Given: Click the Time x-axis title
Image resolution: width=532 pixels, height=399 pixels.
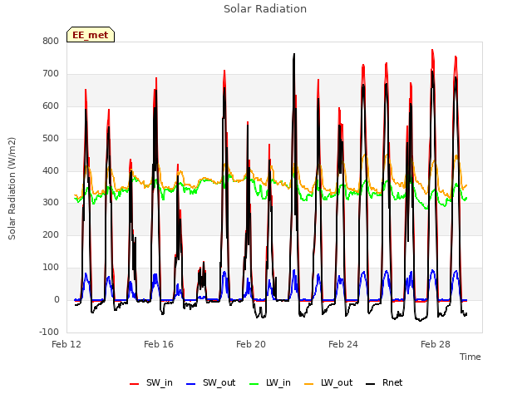Looking at the screenshot, I should tap(470, 357).
